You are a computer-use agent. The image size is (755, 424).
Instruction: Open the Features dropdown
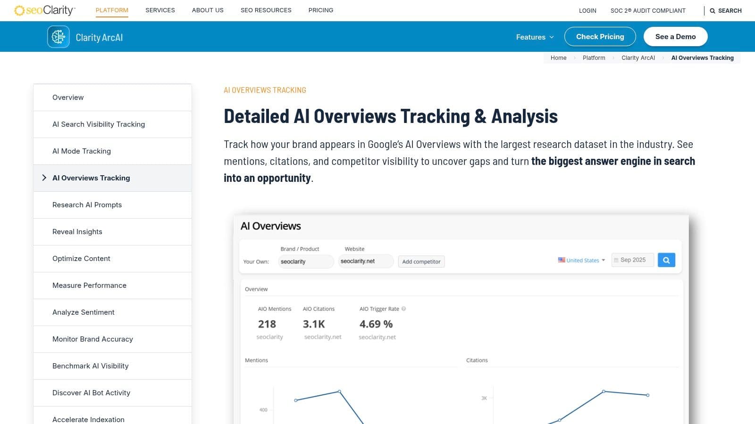[534, 37]
